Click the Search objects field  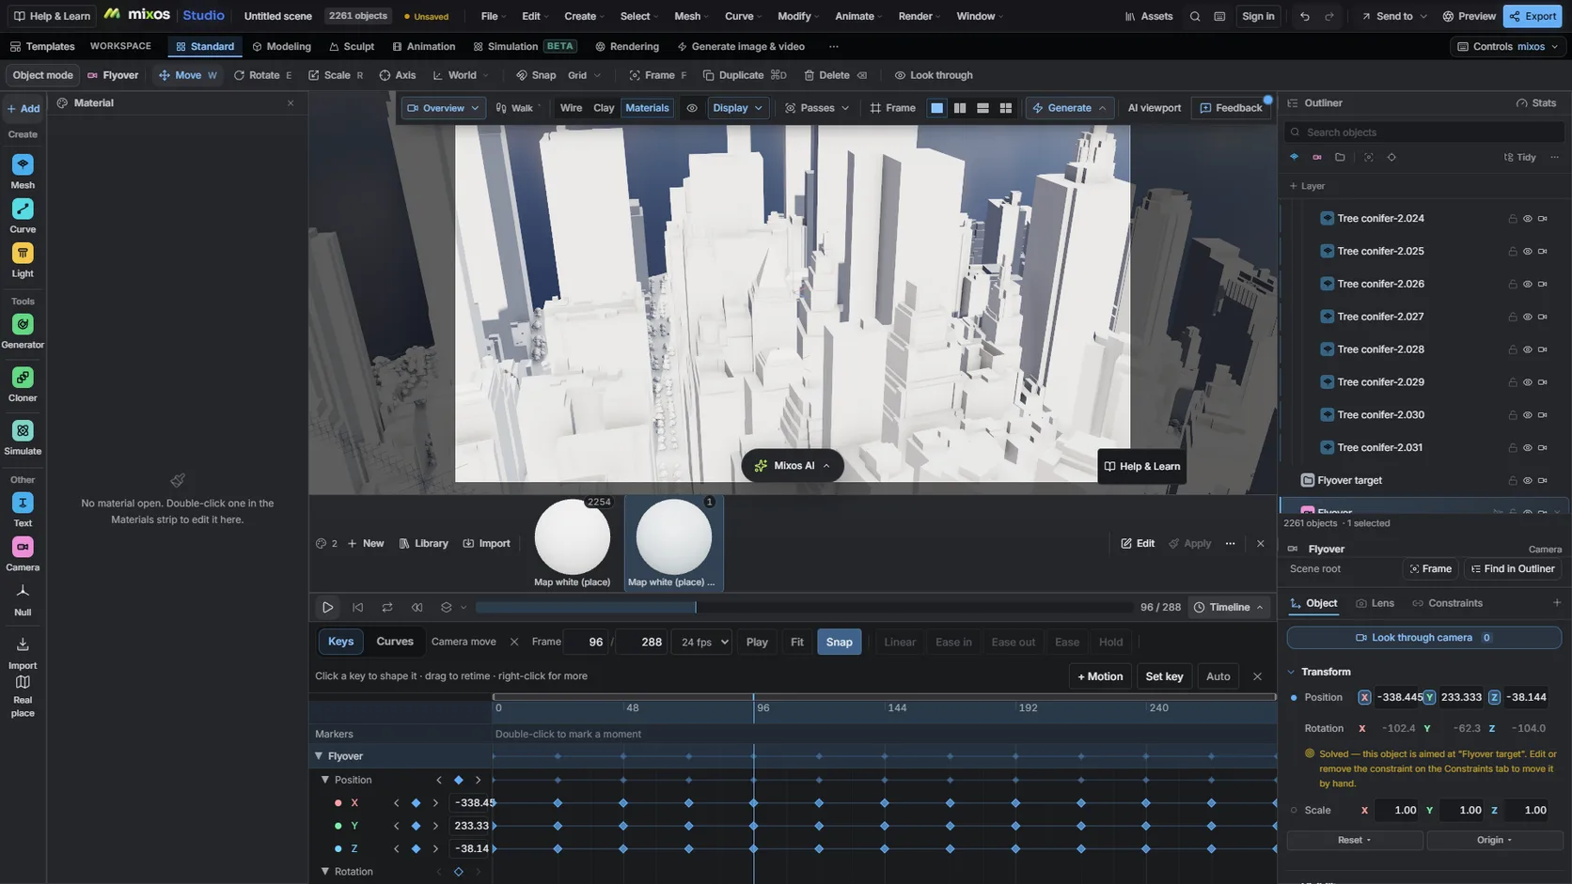(1424, 132)
